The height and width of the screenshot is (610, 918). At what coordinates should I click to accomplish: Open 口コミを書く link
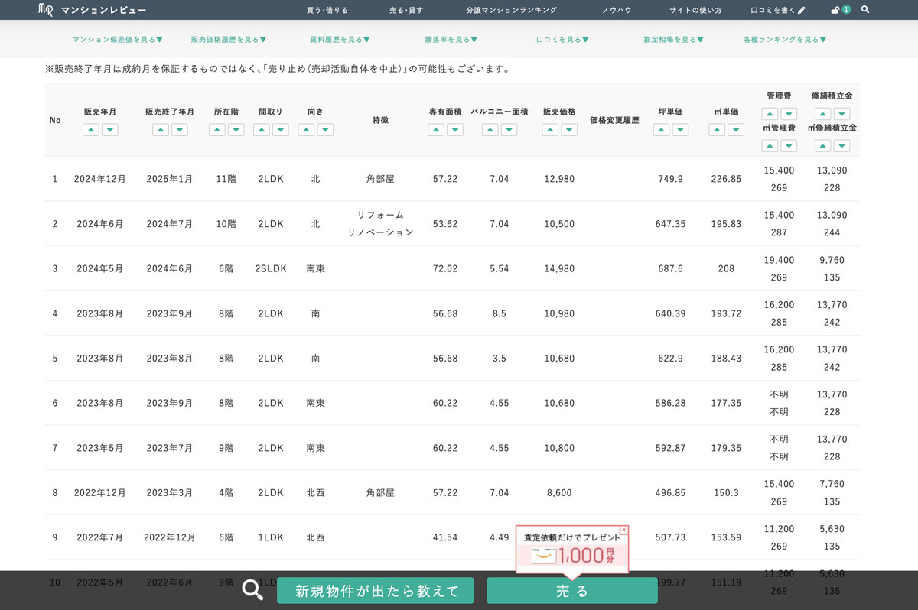(778, 10)
